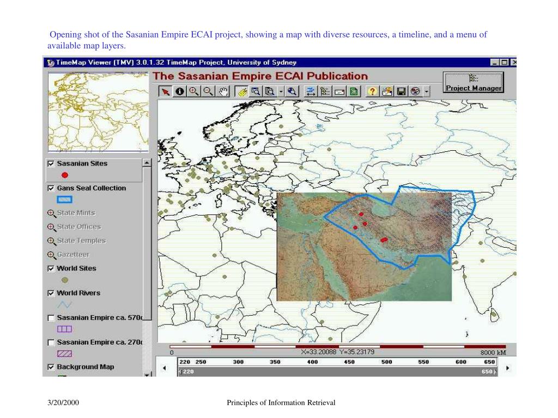Click year 400 on the timeline

[312, 362]
